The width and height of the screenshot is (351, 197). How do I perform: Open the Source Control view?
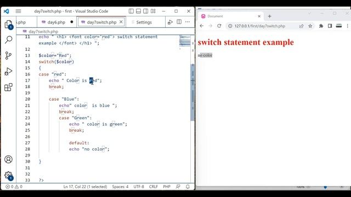coord(9,56)
